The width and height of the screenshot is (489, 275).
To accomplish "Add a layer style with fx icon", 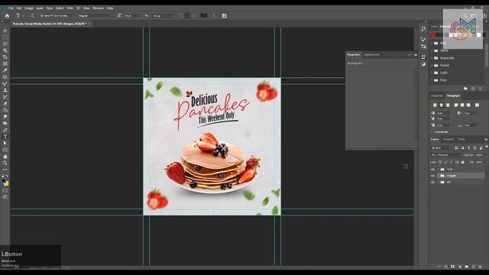I will [x=446, y=267].
